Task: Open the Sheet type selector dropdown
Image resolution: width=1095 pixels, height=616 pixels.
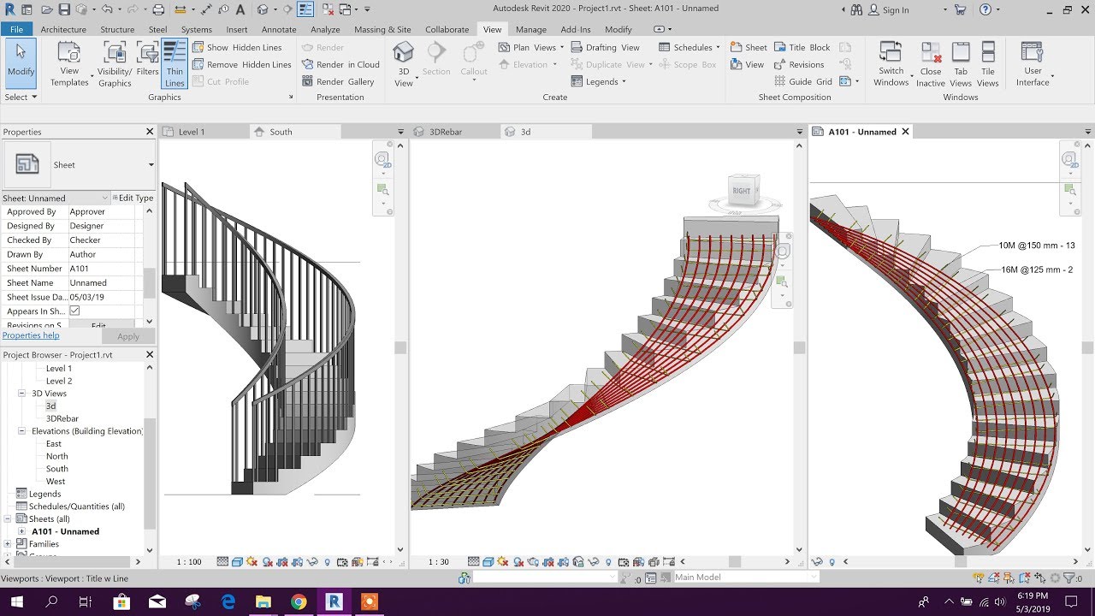Action: tap(150, 164)
